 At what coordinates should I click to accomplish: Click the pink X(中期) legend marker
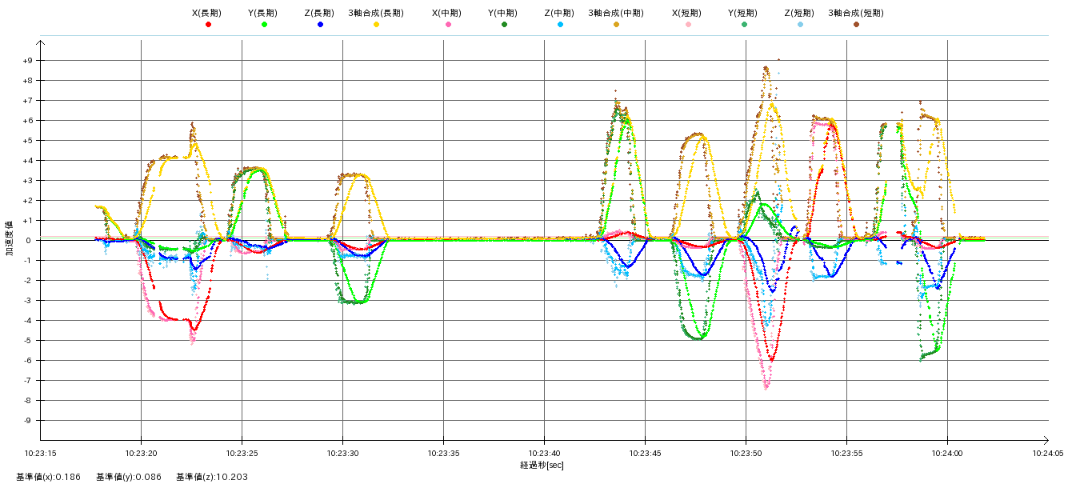pos(448,25)
